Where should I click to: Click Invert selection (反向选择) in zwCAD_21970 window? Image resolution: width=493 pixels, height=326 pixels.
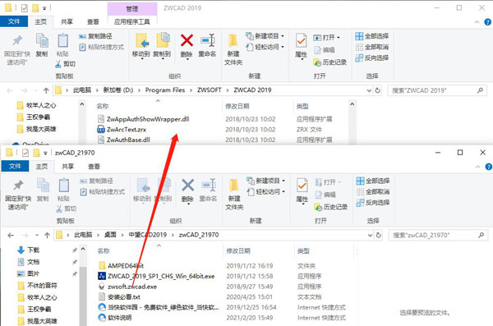[373, 203]
